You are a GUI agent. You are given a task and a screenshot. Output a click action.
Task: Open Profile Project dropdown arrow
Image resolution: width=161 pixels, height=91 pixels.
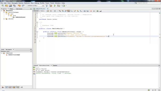(x=66, y=6)
